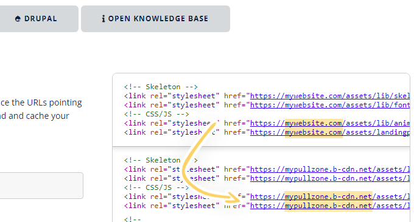Click the 'd and cache your' text line
The height and width of the screenshot is (222, 414).
(x=35, y=116)
